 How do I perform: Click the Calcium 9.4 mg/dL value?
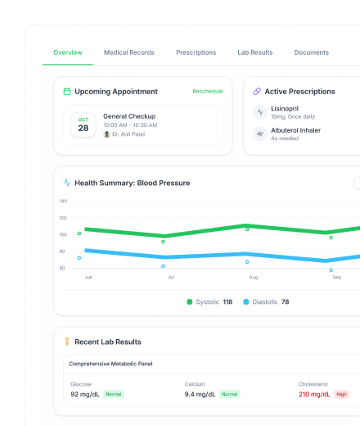pos(200,394)
